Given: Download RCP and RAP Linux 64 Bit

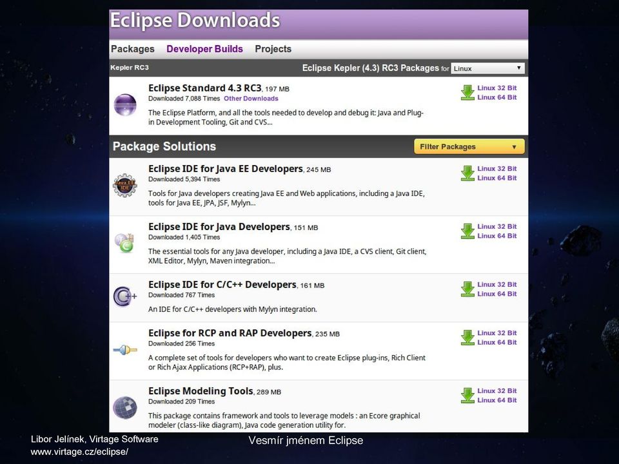Looking at the screenshot, I should 497,342.
